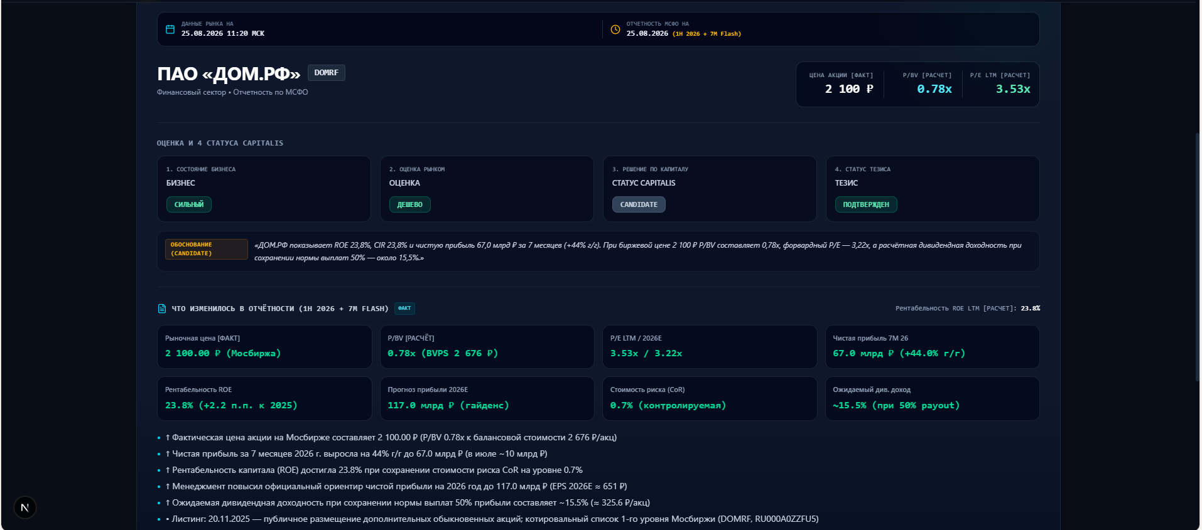
Task: Click the 117.0 млрд ₽ (гайденс) forecast value
Action: click(x=448, y=405)
